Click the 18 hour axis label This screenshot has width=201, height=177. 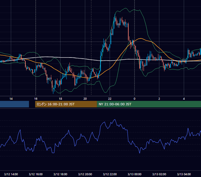pos(60,99)
